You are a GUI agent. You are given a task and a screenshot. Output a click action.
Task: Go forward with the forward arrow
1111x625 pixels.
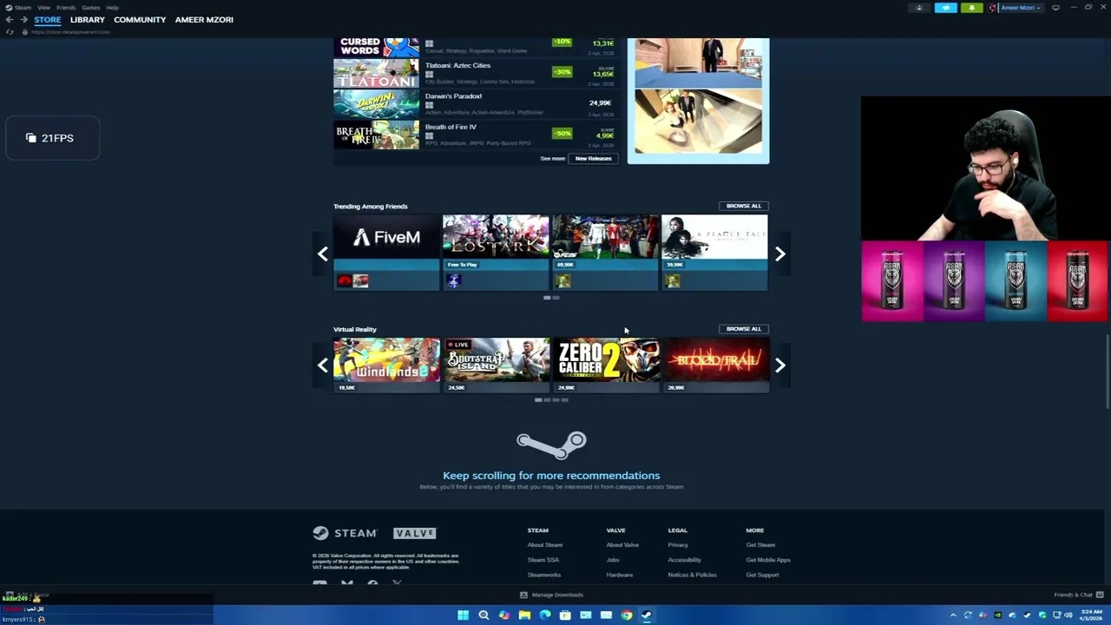[23, 19]
